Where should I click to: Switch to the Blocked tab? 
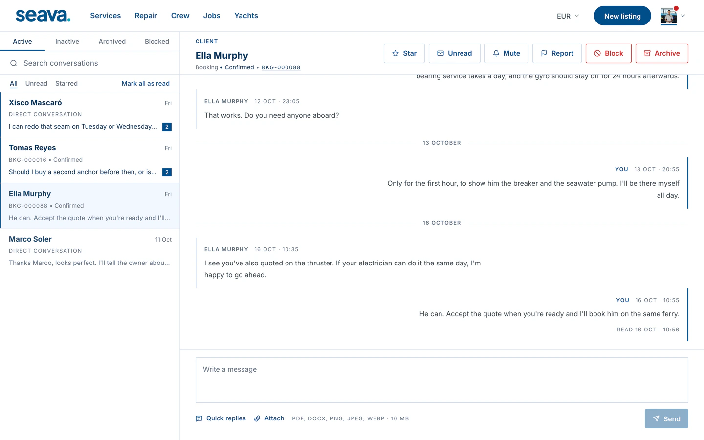(x=157, y=42)
